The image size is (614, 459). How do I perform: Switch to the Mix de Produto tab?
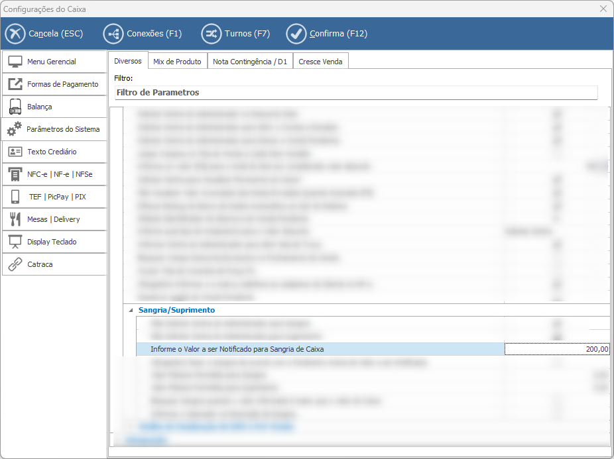pos(177,62)
